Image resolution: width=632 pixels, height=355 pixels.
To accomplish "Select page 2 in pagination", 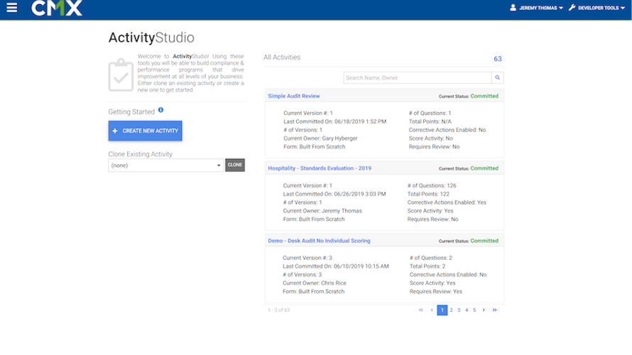I will pos(451,310).
